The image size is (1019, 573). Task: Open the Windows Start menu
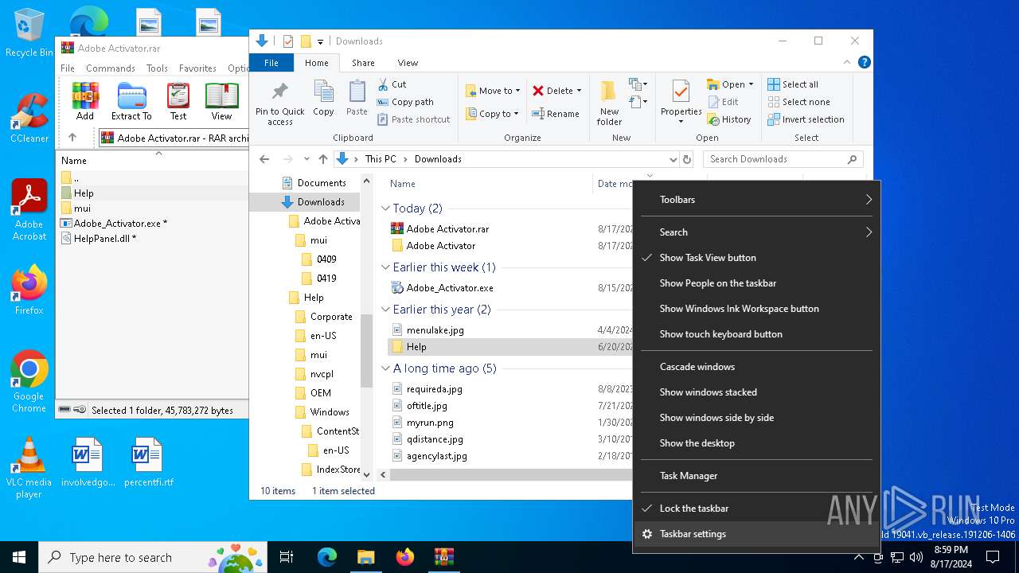tap(19, 557)
